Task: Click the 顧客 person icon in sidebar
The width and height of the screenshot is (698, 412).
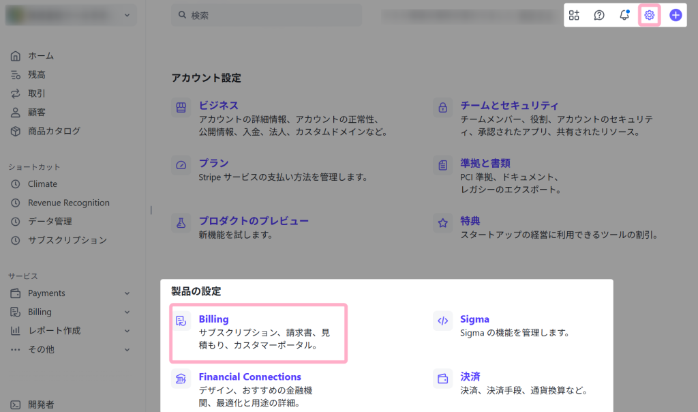Action: point(16,113)
